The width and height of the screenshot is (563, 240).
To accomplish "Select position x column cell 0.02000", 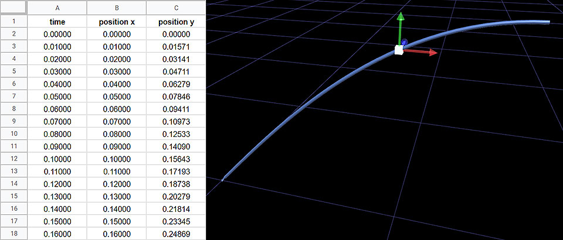I will [117, 59].
